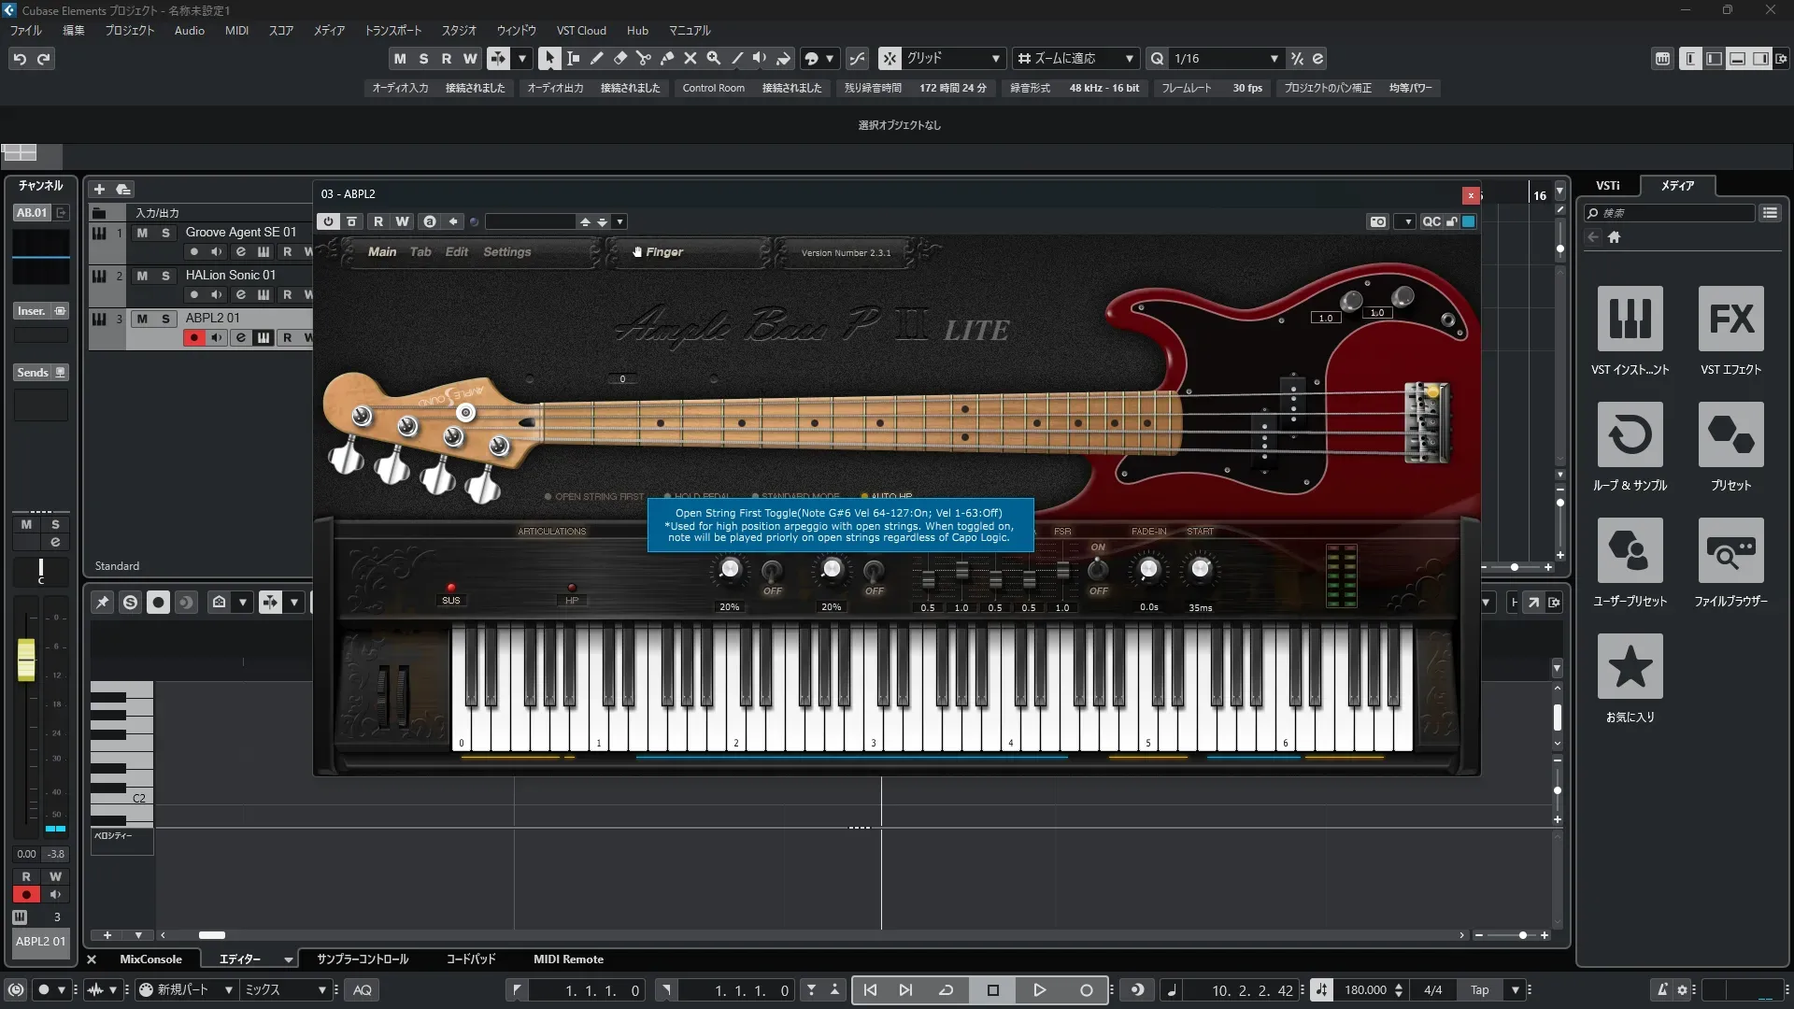Disable record enable on ABPL2 01 track

(193, 337)
